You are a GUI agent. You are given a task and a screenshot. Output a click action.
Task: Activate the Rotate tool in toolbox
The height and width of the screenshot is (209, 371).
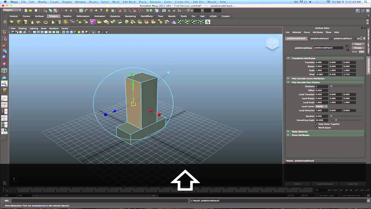(4, 57)
